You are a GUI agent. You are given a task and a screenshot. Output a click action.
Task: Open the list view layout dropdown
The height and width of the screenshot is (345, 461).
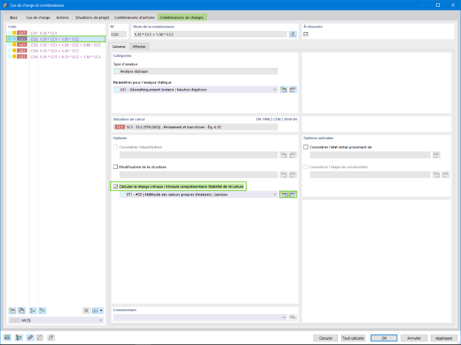click(97, 310)
